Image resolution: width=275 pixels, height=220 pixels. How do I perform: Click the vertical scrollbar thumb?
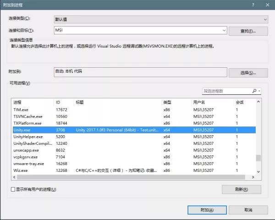258,158
